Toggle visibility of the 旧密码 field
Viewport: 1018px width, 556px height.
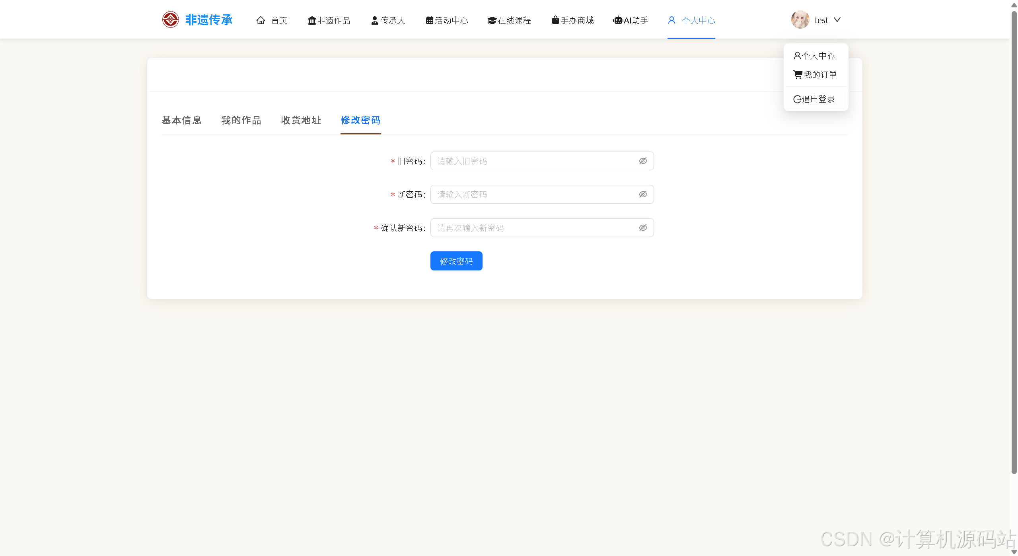pyautogui.click(x=643, y=161)
